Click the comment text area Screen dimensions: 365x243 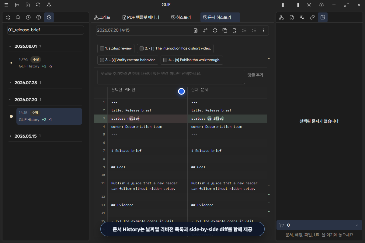(171, 77)
